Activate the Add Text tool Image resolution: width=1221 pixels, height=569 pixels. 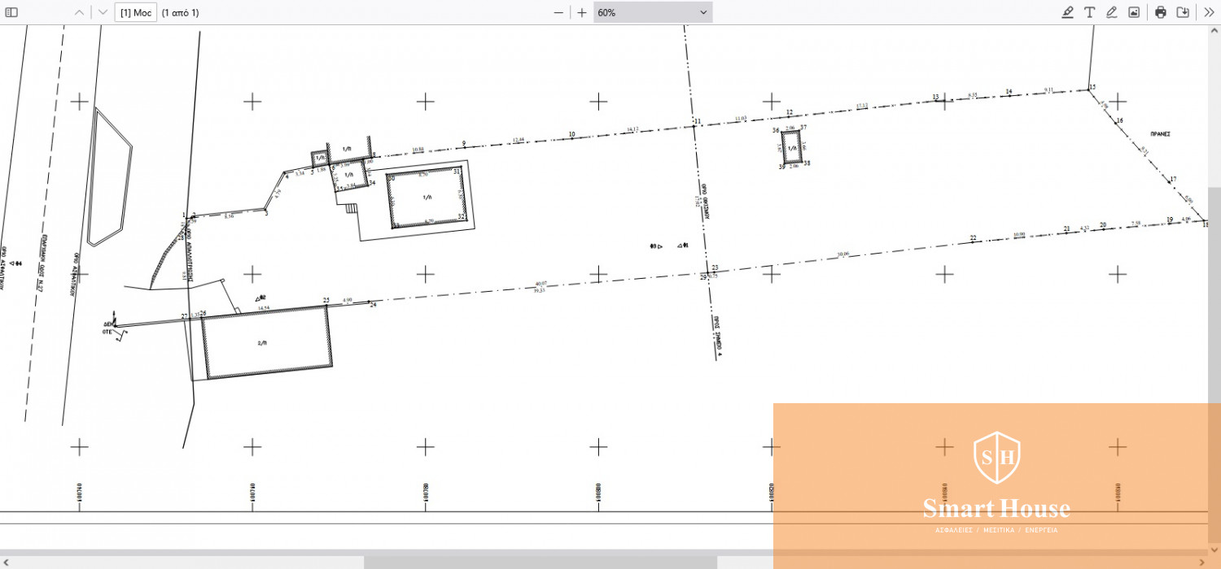point(1089,12)
